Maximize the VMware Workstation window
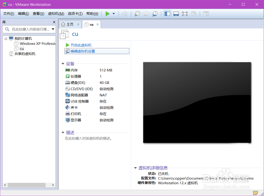The height and width of the screenshot is (196, 264). tap(243, 4)
